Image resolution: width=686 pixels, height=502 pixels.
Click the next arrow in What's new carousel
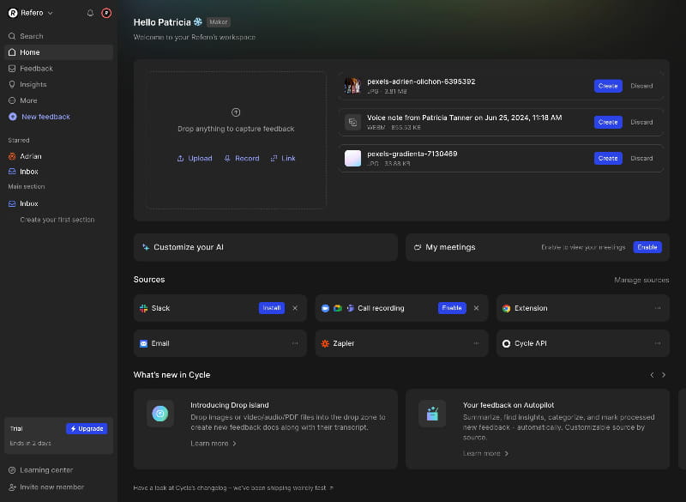pyautogui.click(x=663, y=375)
